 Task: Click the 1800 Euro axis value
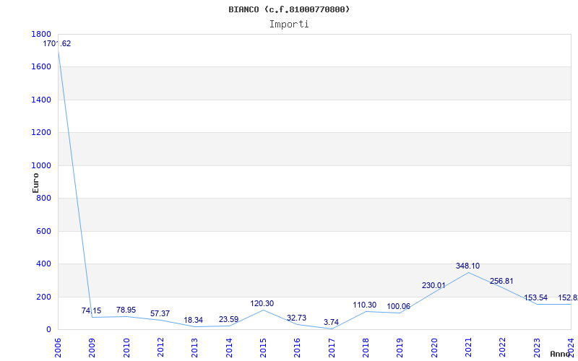[41, 34]
